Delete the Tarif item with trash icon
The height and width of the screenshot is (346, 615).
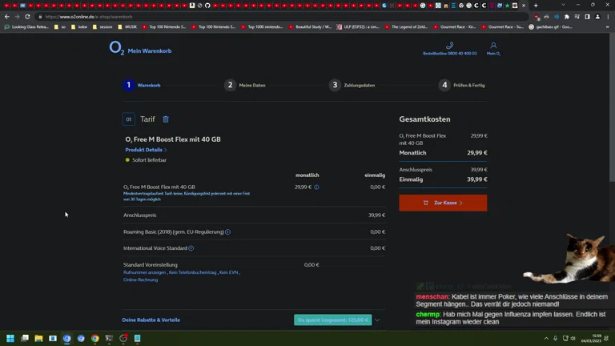[x=166, y=119]
